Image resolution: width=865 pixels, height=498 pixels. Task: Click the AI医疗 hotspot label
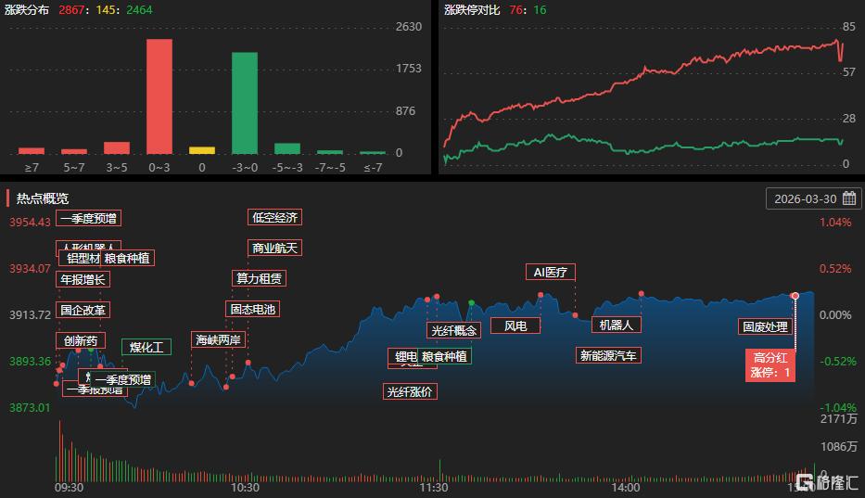[551, 272]
